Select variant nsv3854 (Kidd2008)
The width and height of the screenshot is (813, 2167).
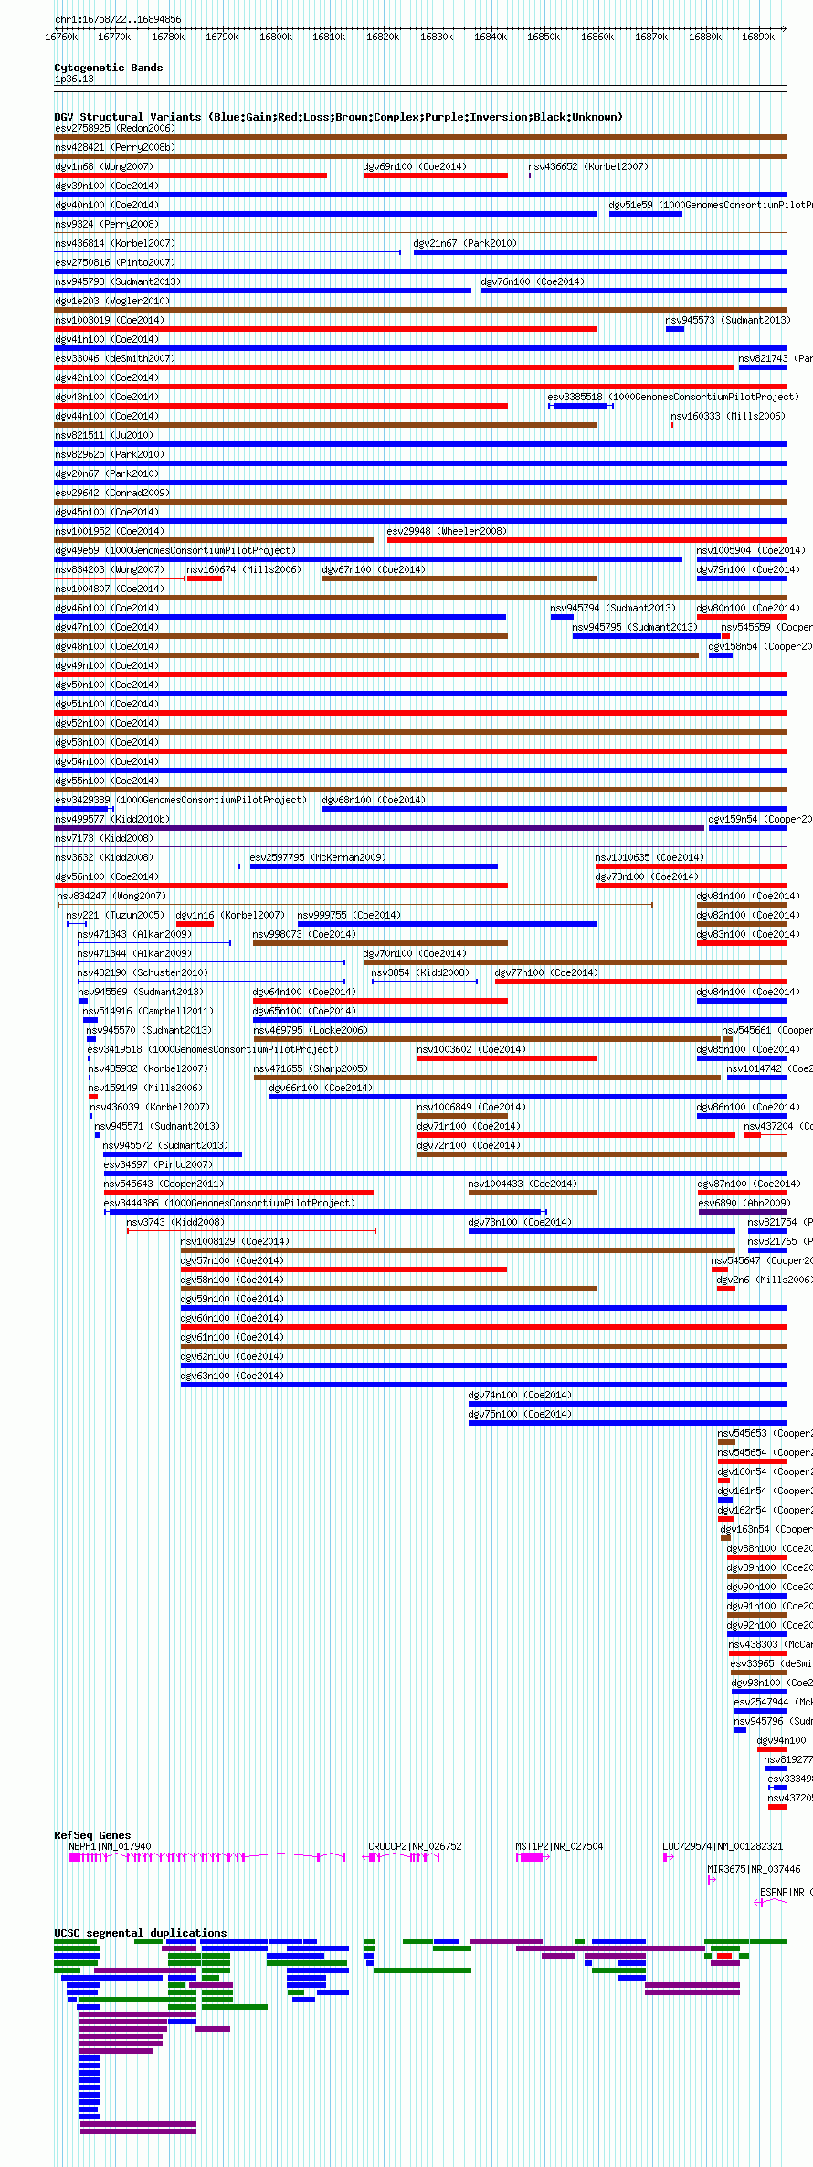420,972
